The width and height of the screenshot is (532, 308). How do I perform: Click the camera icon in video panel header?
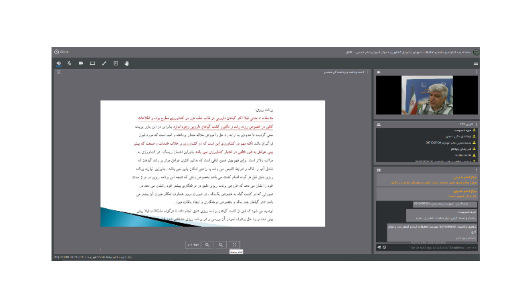[x=379, y=72]
